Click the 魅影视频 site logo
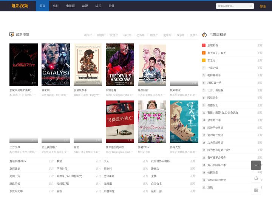 click(x=20, y=6)
